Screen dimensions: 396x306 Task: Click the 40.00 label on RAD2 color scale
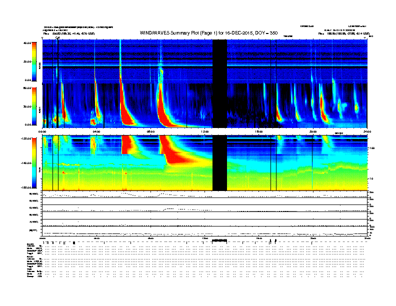coord(27,43)
